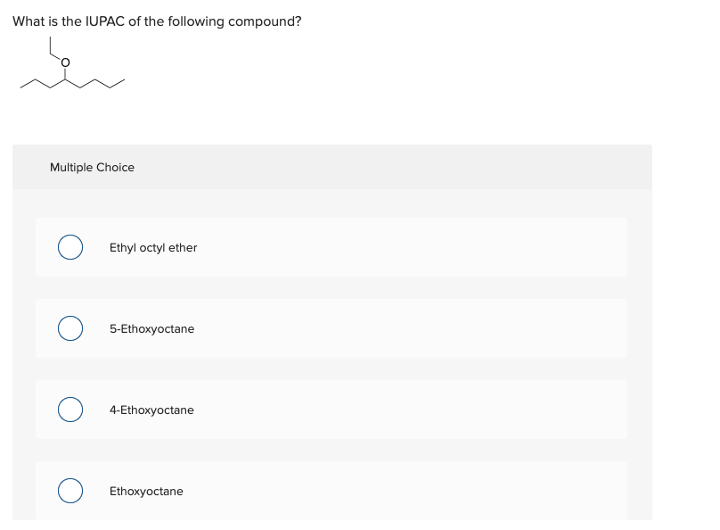The height and width of the screenshot is (530, 720).
Task: Select the fourth answer choice row
Action: (331, 490)
